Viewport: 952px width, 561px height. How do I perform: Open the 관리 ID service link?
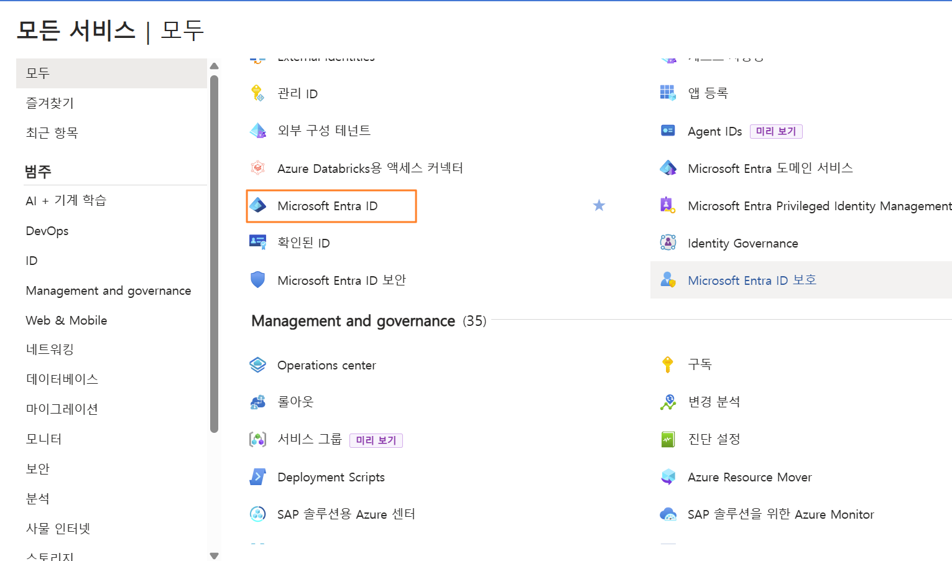(x=297, y=93)
